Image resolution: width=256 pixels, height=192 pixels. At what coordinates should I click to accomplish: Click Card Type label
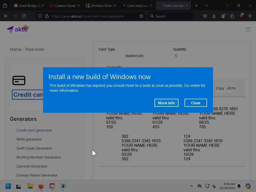106,49
